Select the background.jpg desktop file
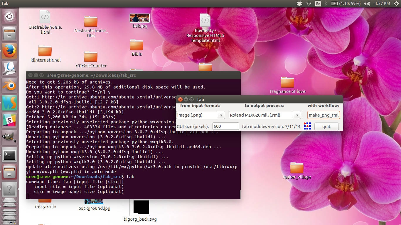 tap(94, 205)
